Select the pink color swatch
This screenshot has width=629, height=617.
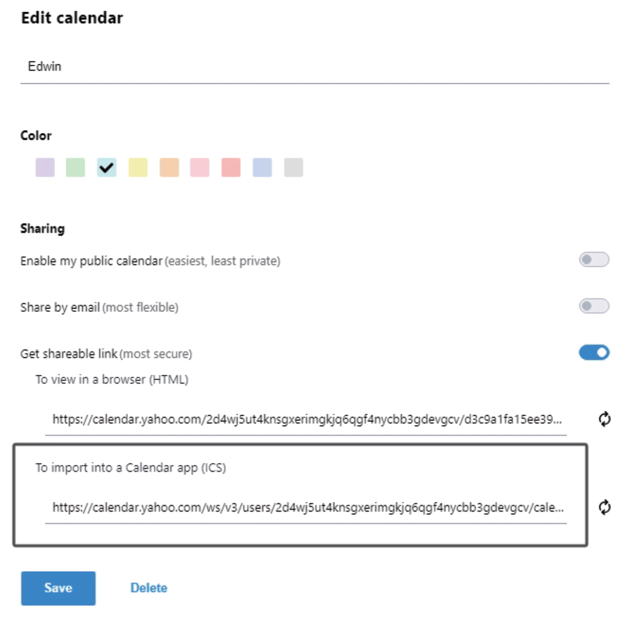tap(199, 168)
